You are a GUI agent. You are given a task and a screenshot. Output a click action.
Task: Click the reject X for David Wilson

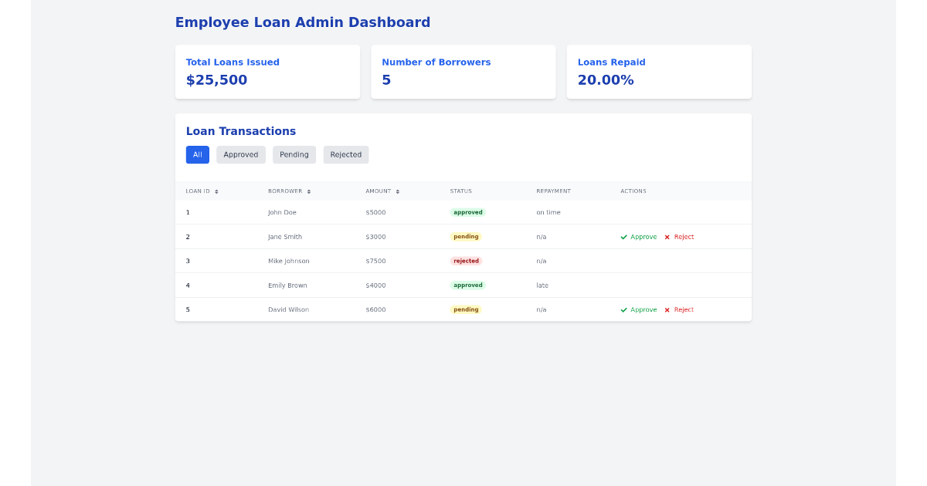point(667,309)
